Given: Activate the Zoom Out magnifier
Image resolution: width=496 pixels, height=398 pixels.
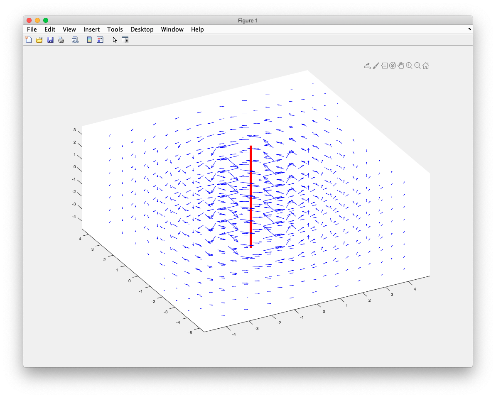Looking at the screenshot, I should (x=417, y=66).
